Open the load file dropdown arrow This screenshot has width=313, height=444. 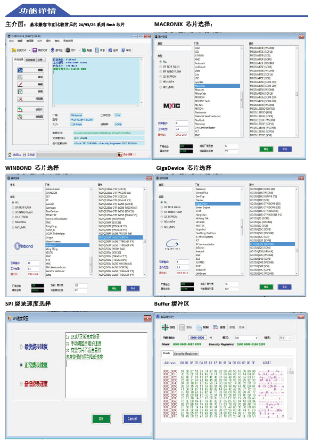coord(29,51)
